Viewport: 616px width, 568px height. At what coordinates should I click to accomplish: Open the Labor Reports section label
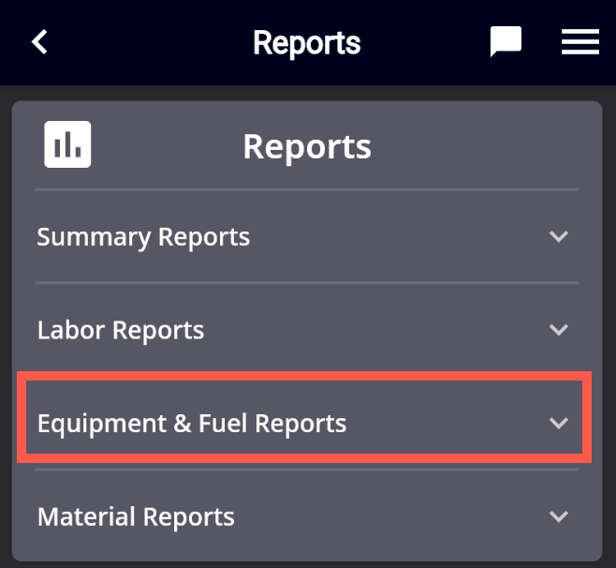(x=121, y=330)
